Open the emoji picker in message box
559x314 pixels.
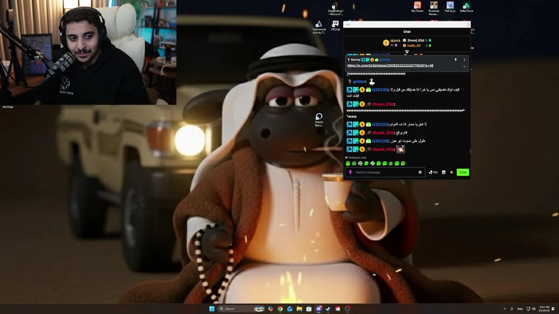tap(420, 172)
